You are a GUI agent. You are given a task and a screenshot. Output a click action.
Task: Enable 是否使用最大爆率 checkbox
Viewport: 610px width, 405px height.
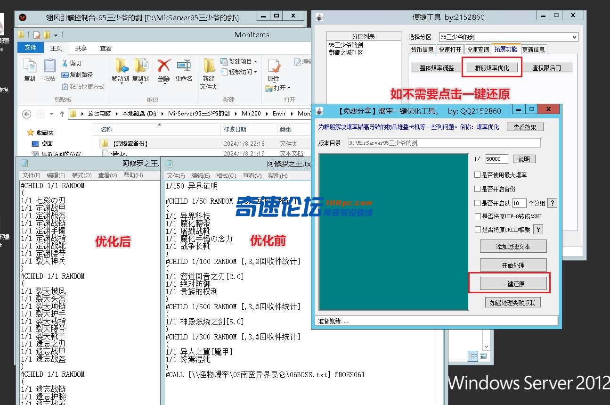point(478,175)
